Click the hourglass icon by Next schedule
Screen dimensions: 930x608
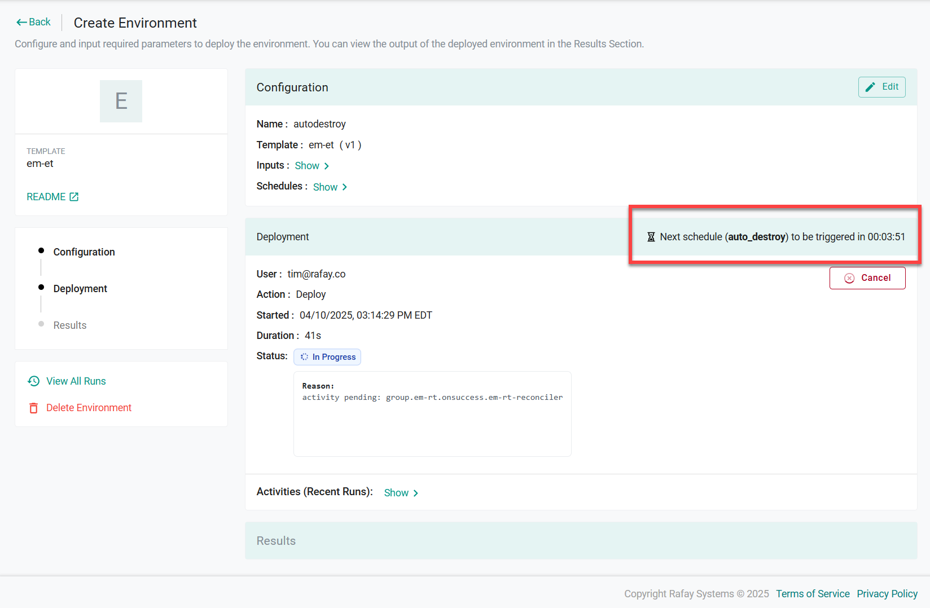651,237
